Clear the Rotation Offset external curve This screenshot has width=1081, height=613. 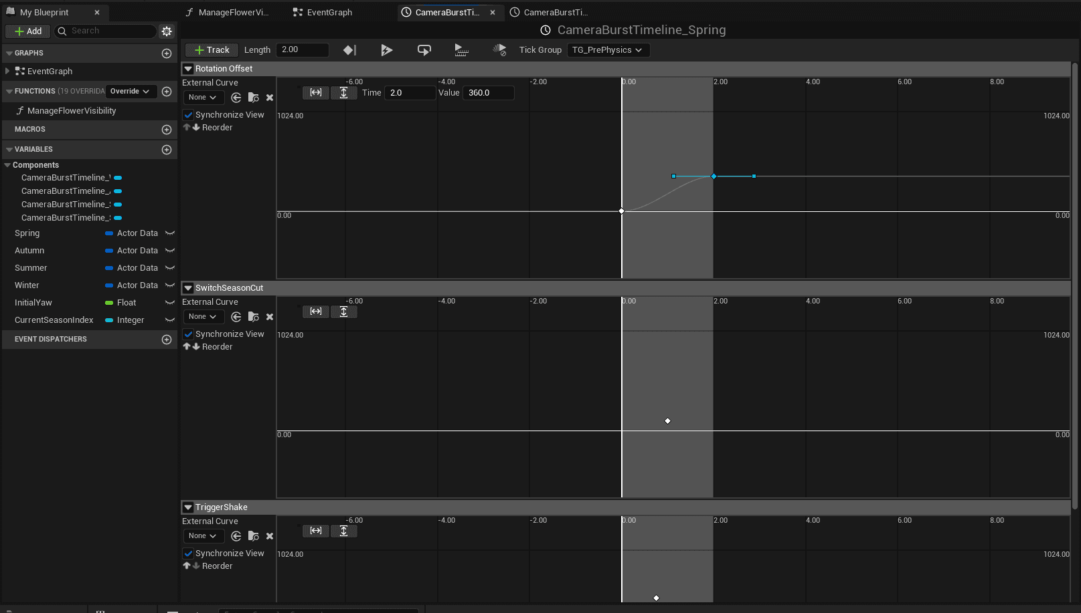pyautogui.click(x=270, y=98)
